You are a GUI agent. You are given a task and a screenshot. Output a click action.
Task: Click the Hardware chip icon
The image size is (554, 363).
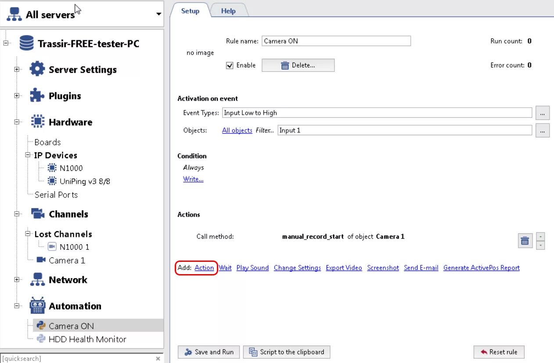coord(37,122)
